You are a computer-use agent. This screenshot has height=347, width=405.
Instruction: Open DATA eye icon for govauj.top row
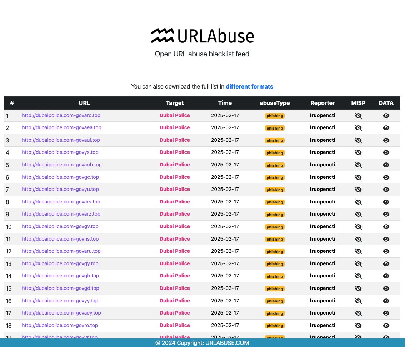pyautogui.click(x=386, y=140)
